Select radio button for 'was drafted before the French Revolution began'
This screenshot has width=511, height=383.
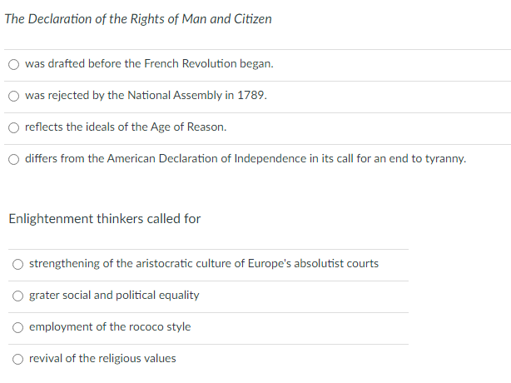[x=13, y=65]
